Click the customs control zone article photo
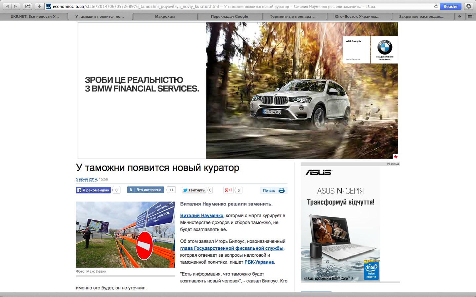 point(126,235)
